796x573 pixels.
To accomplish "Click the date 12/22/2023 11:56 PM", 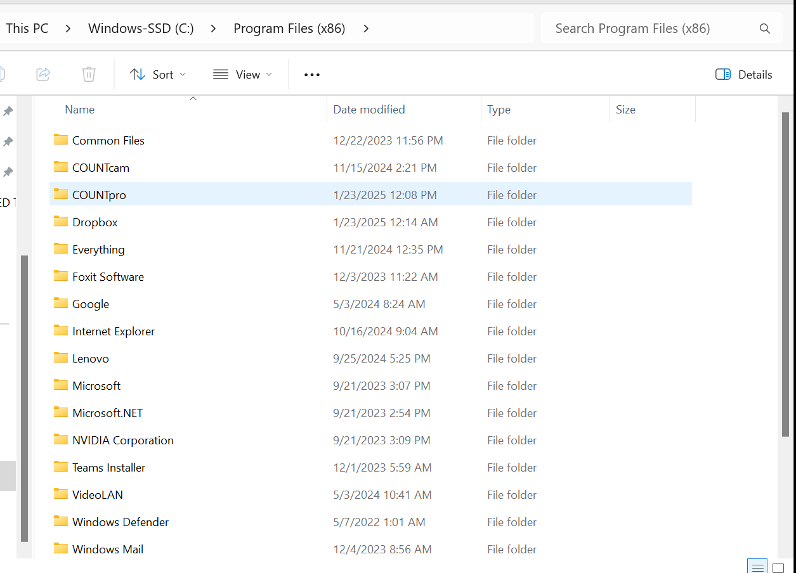I will (x=388, y=140).
